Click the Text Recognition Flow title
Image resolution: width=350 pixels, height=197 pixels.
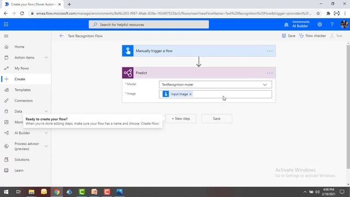click(85, 36)
